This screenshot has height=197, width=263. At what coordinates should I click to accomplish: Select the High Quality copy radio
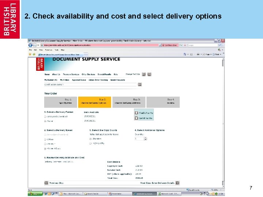[91, 143]
